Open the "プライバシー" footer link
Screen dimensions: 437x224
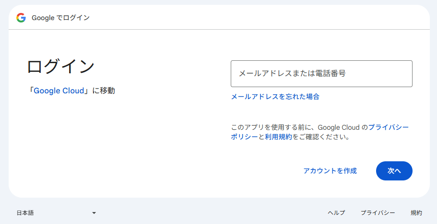(x=378, y=213)
